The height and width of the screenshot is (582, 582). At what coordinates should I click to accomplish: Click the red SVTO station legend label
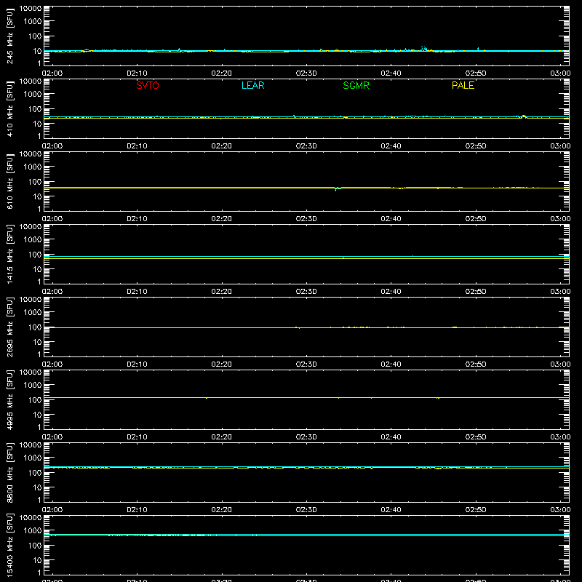pos(148,85)
